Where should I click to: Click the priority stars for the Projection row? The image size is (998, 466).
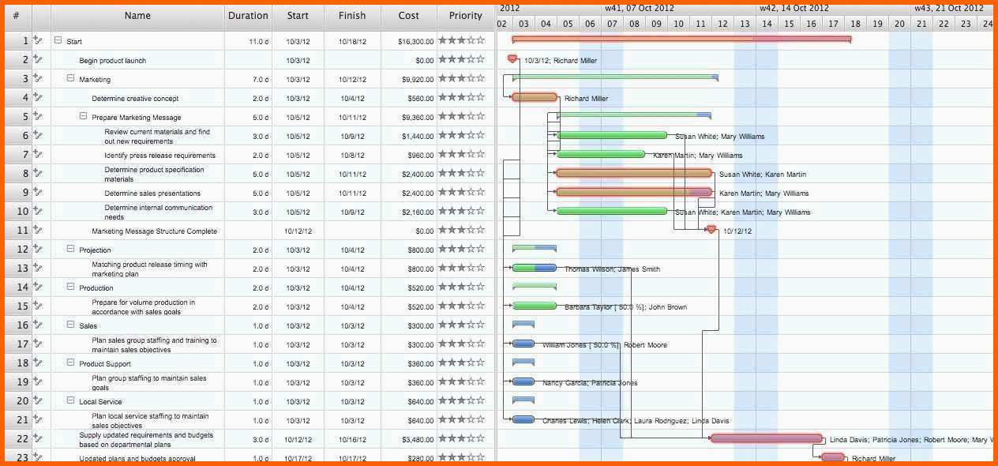(462, 249)
